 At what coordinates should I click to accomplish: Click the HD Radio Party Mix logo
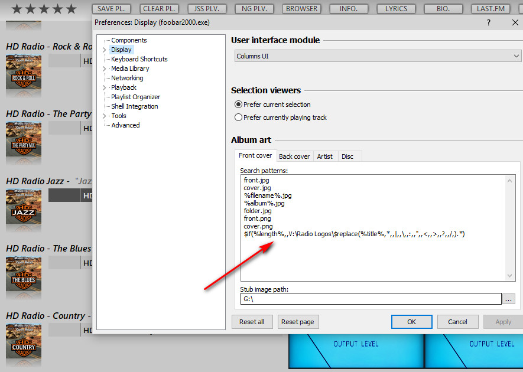coord(24,143)
